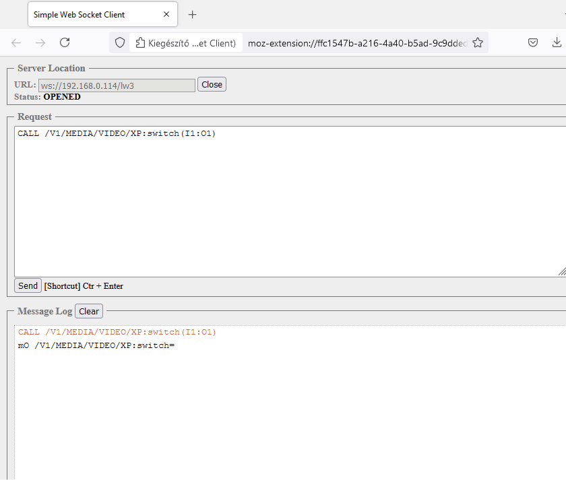566x480 pixels.
Task: Click the browser back arrow
Action: pyautogui.click(x=16, y=42)
